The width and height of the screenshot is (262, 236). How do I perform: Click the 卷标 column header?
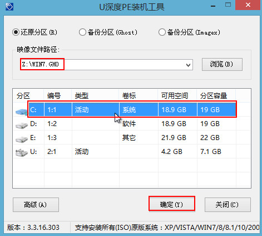pos(129,96)
